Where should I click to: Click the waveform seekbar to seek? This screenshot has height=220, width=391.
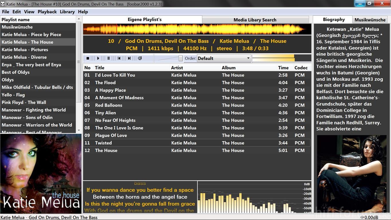click(x=197, y=29)
